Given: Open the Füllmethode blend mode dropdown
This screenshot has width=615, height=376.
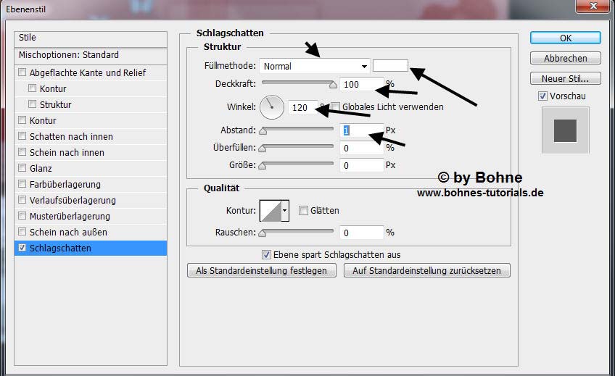Looking at the screenshot, I should tap(315, 66).
